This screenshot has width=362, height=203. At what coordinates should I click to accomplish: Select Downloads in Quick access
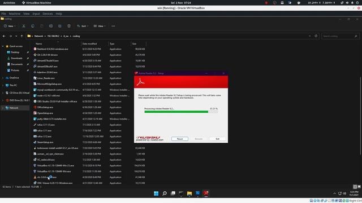16,58
